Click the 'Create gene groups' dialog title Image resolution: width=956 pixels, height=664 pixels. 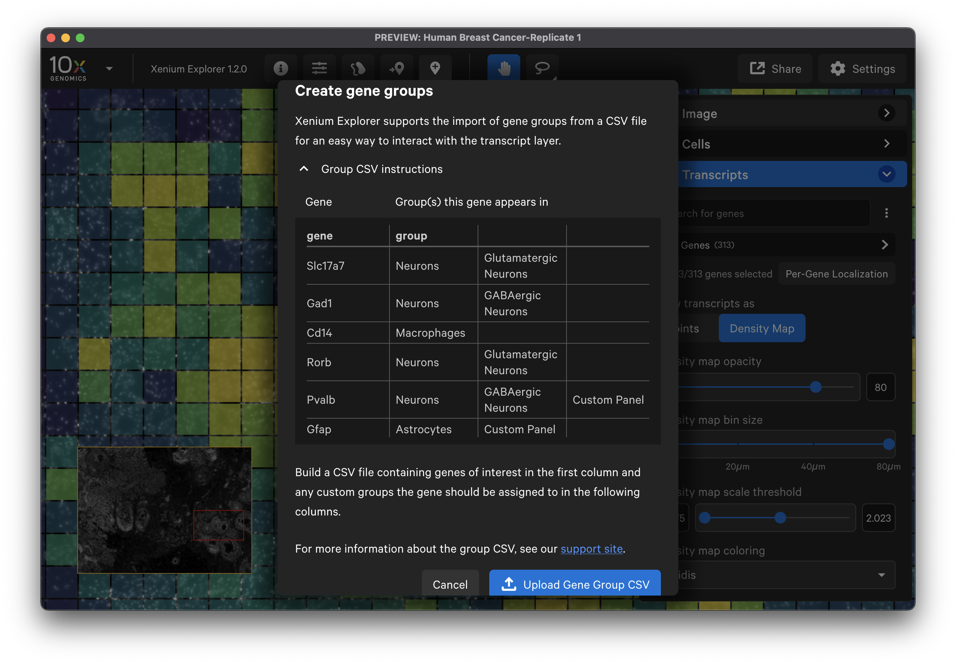click(364, 91)
